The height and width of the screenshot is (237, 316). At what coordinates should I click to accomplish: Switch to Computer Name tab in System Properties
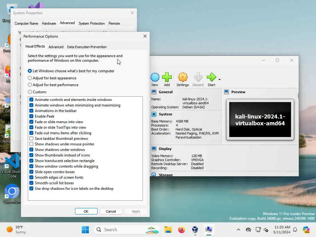[x=27, y=23]
